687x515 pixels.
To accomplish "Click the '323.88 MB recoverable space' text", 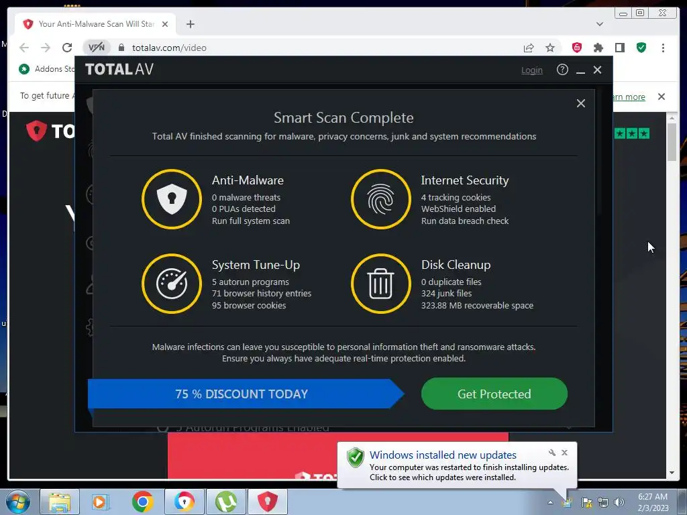I will coord(477,306).
